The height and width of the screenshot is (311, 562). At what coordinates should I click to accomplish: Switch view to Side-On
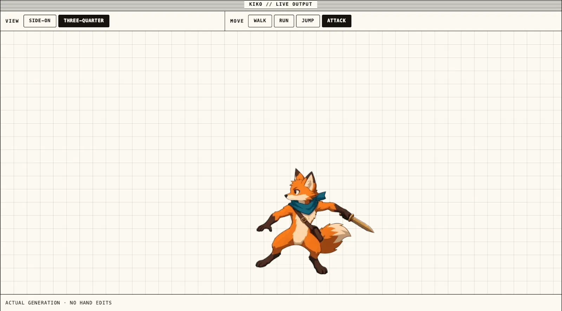tap(40, 21)
